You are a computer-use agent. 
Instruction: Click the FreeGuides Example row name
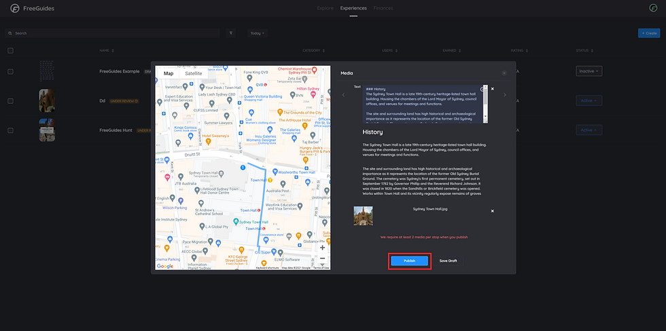tap(120, 71)
